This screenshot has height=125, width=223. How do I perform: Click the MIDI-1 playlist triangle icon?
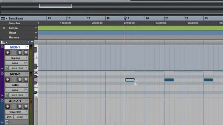(x=2, y=68)
